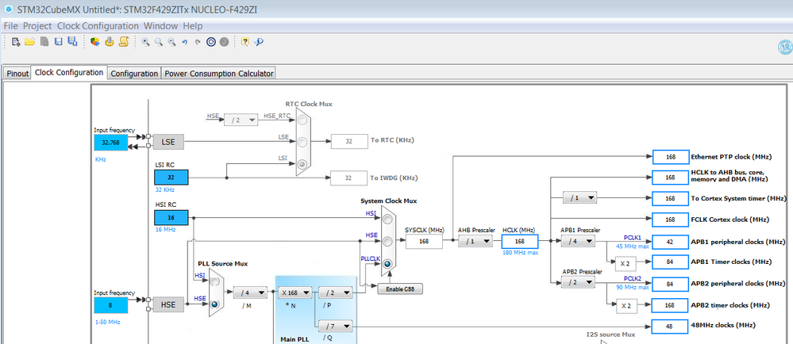Open the PLL /M divider dropdown
Viewport: 793px width, 344px height.
[x=250, y=292]
